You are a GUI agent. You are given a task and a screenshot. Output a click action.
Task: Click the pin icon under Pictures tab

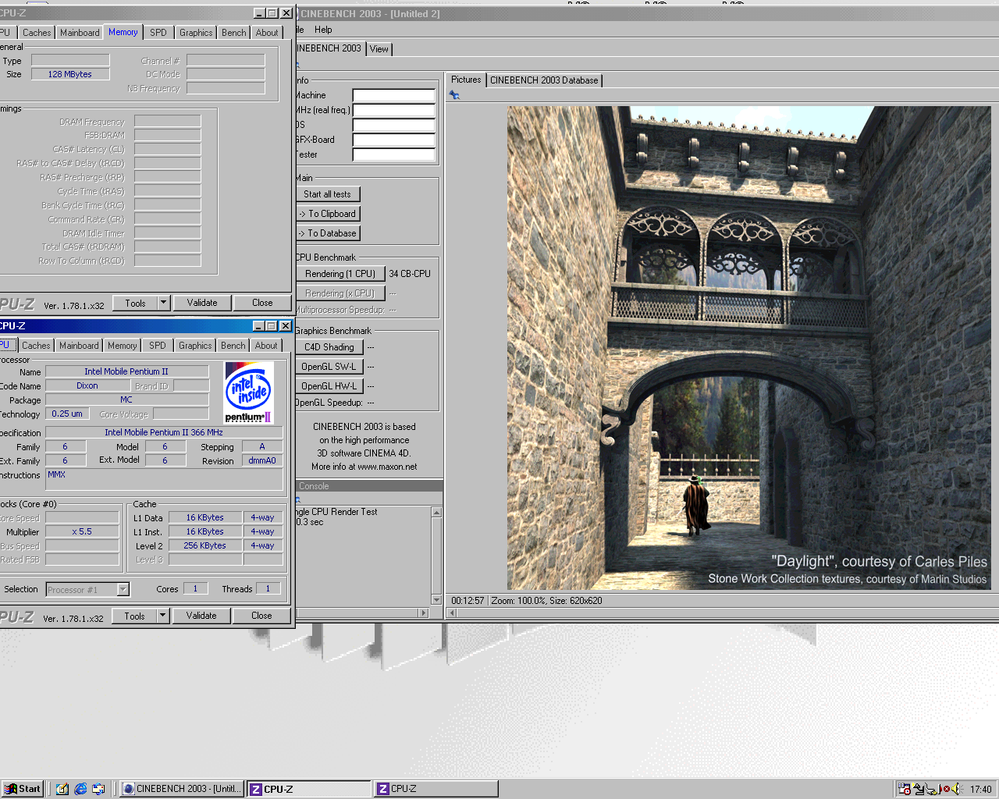point(454,95)
